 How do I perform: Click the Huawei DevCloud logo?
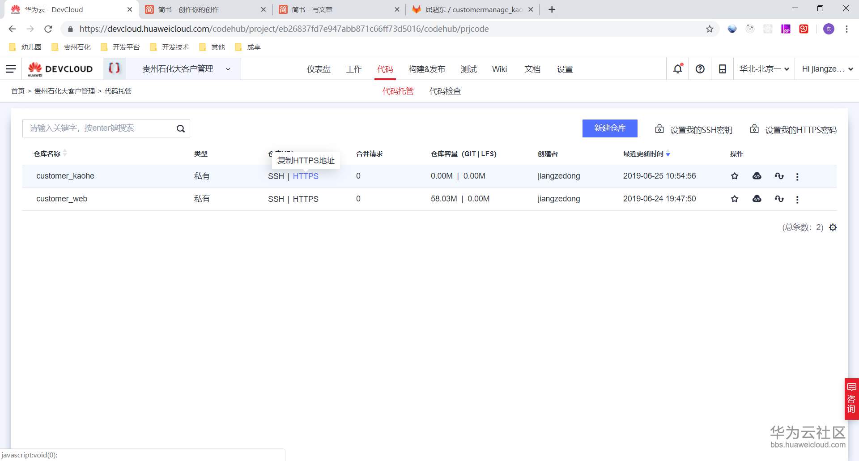(x=60, y=69)
